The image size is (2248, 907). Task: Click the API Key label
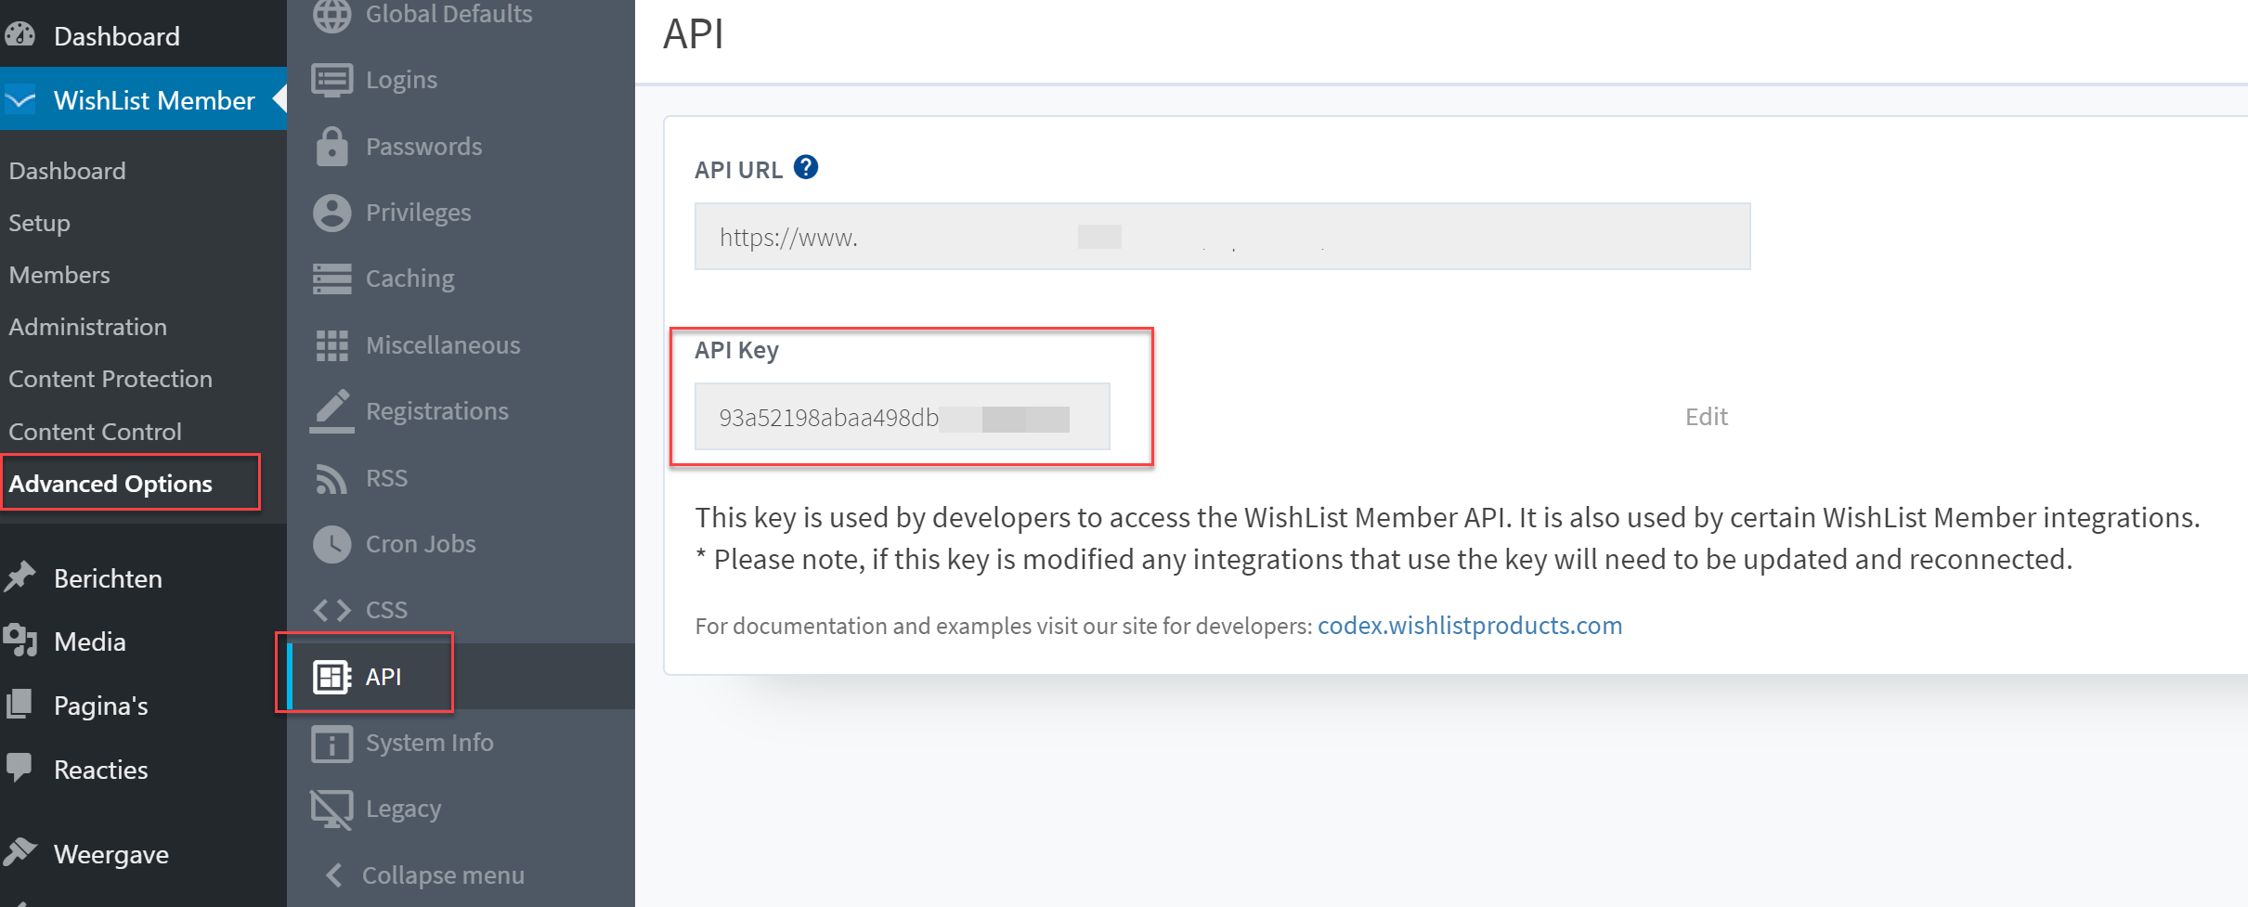click(736, 350)
